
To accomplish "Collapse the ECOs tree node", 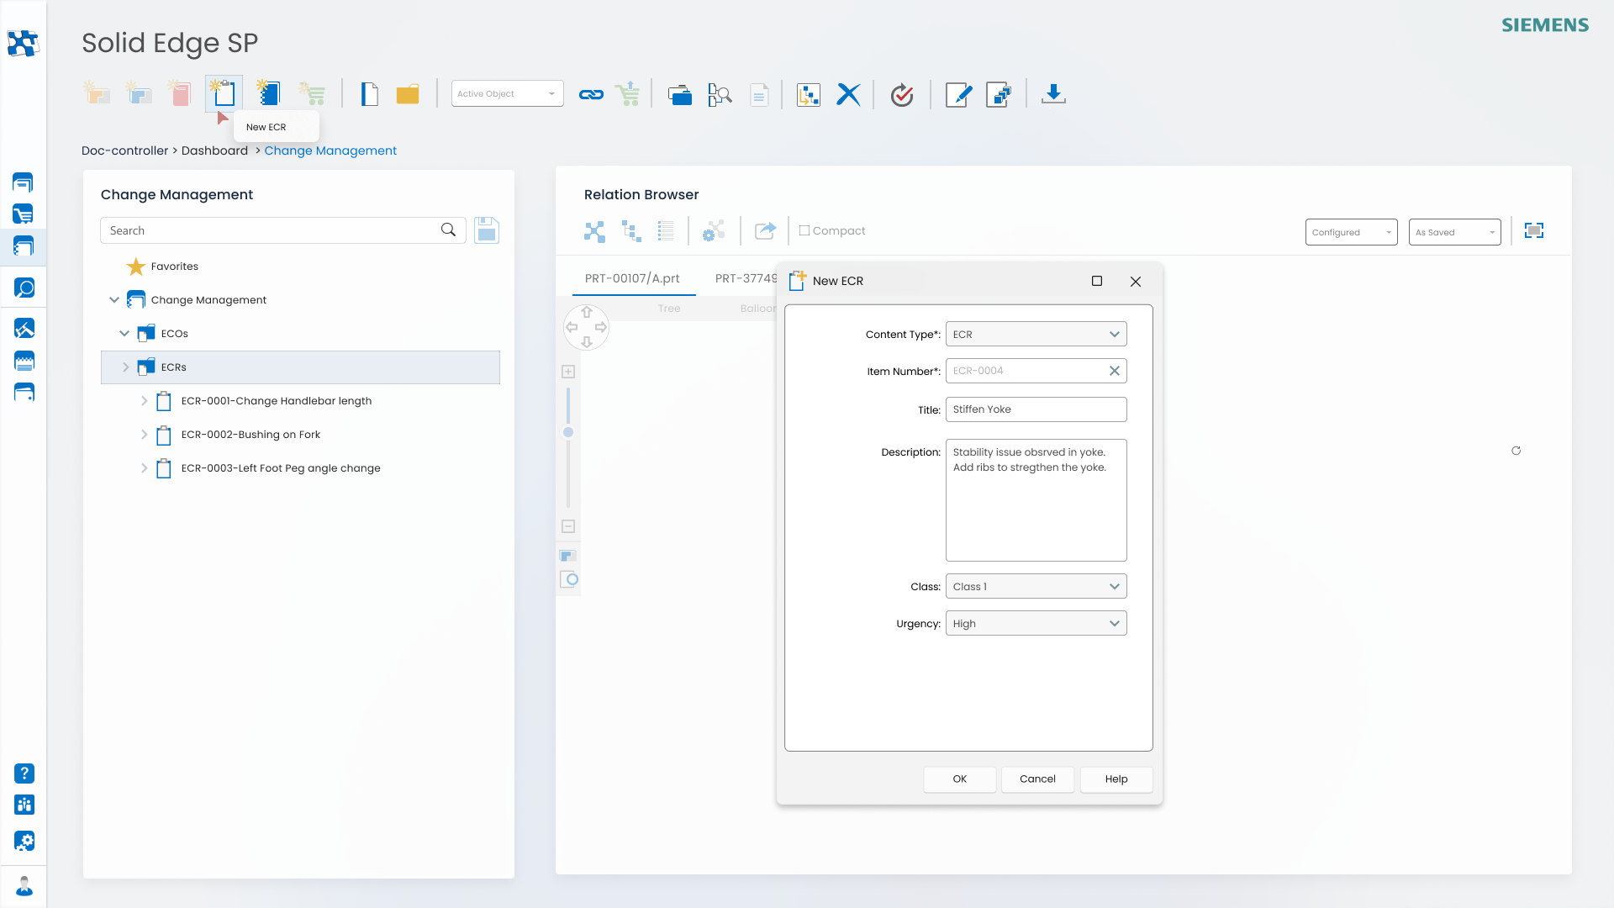I will click(124, 333).
